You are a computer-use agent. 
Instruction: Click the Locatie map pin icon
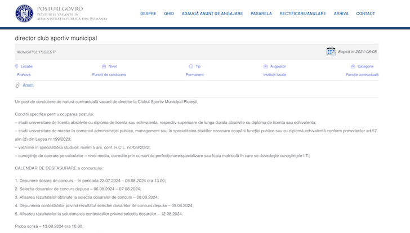16,66
